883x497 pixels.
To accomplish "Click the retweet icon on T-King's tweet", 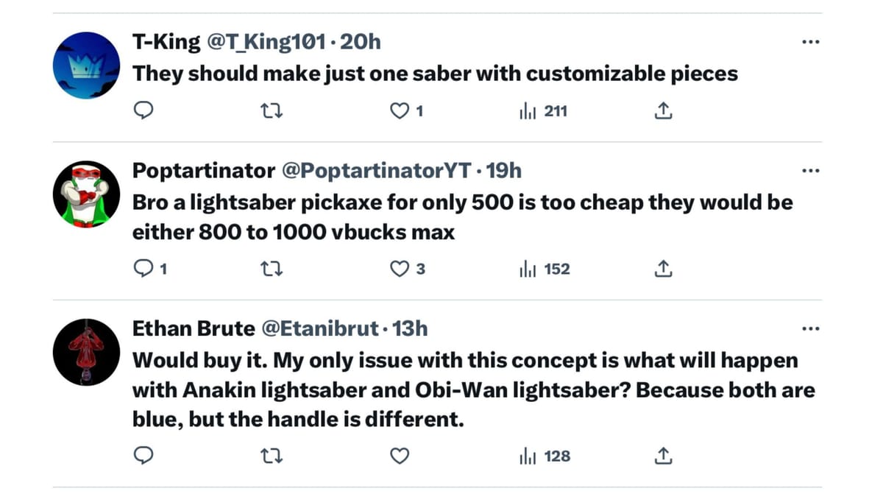I will click(272, 110).
